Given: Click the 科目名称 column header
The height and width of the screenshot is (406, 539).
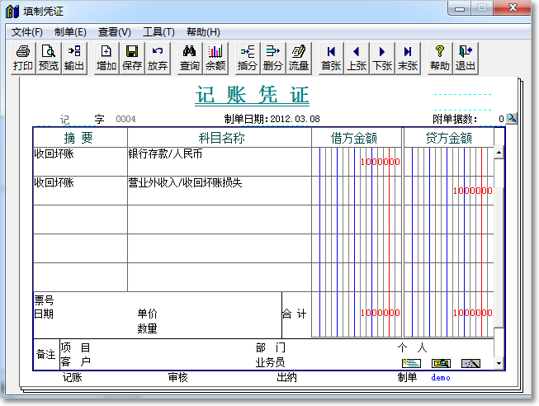Looking at the screenshot, I should click(x=220, y=138).
